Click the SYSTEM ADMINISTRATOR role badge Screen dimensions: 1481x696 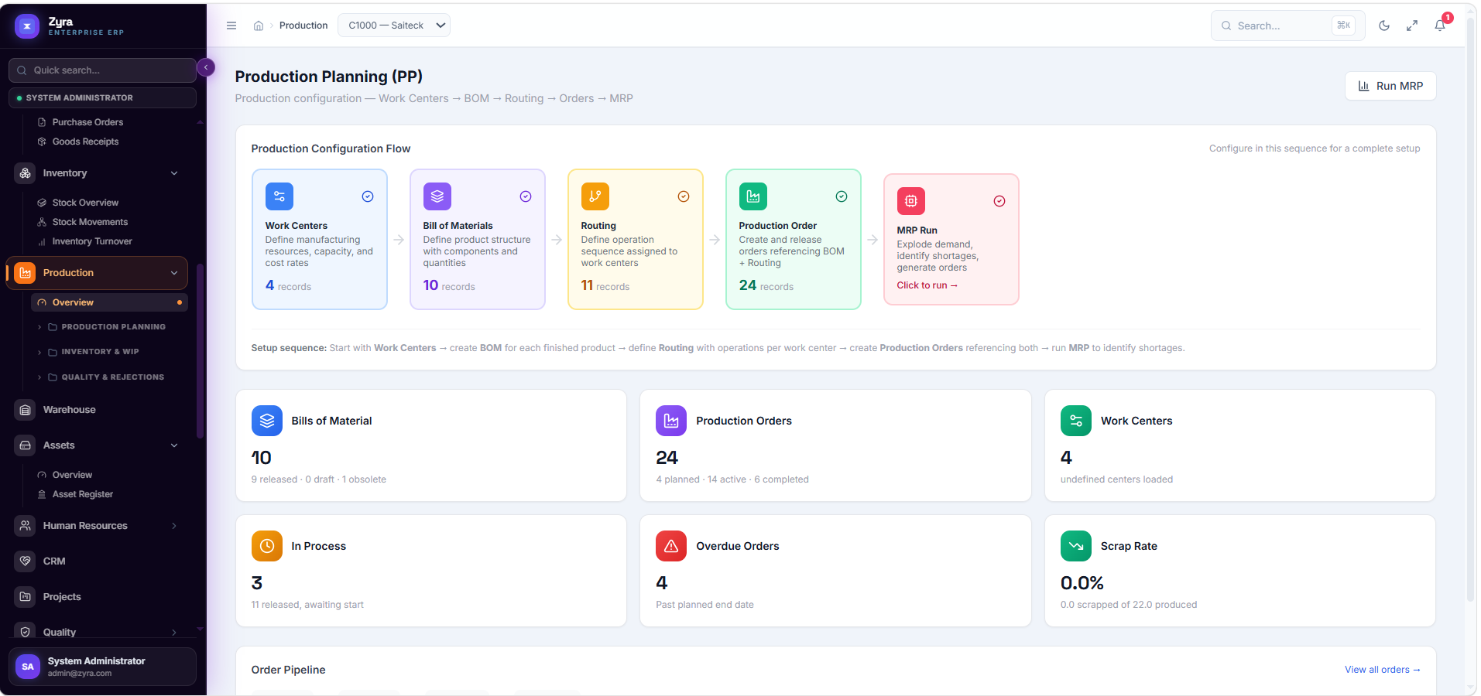point(102,98)
